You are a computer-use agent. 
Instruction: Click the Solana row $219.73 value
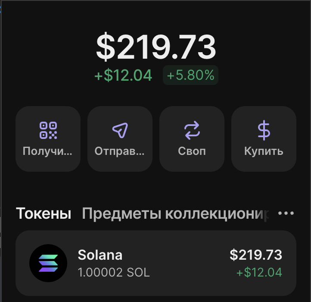click(x=256, y=255)
